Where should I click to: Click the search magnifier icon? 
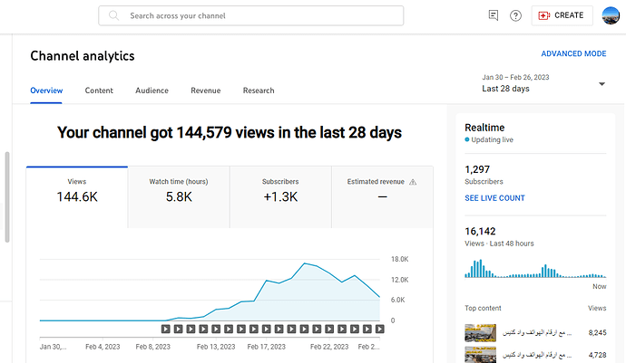click(x=114, y=16)
